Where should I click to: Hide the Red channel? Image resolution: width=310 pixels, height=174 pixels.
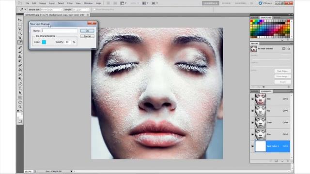click(252, 111)
